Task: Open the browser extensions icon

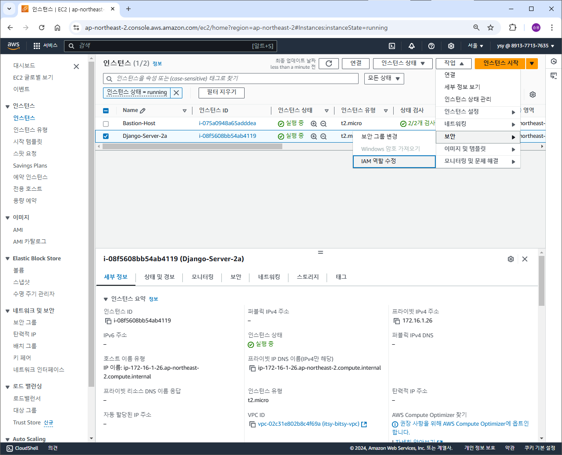Action: (512, 28)
